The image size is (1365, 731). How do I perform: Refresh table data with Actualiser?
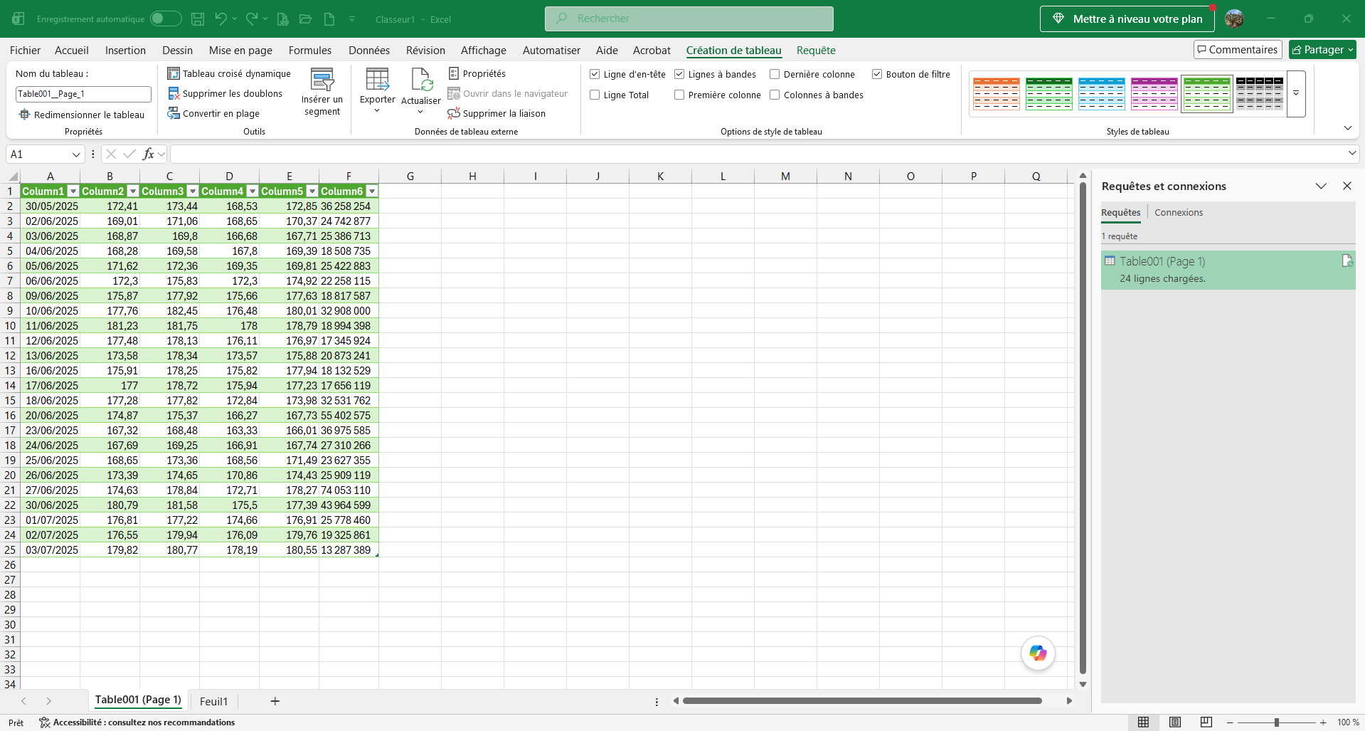[421, 91]
